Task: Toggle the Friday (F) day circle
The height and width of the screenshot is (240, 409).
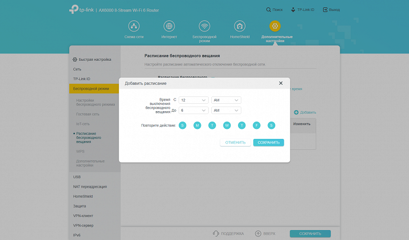Action: tap(256, 125)
